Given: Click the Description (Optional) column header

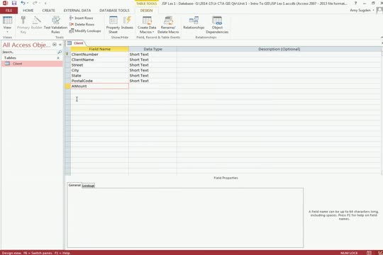Looking at the screenshot, I should click(279, 49).
